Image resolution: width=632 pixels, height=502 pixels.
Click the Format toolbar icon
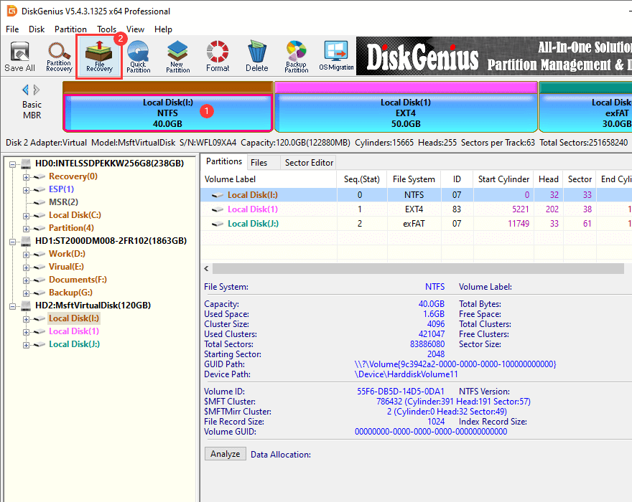click(218, 57)
